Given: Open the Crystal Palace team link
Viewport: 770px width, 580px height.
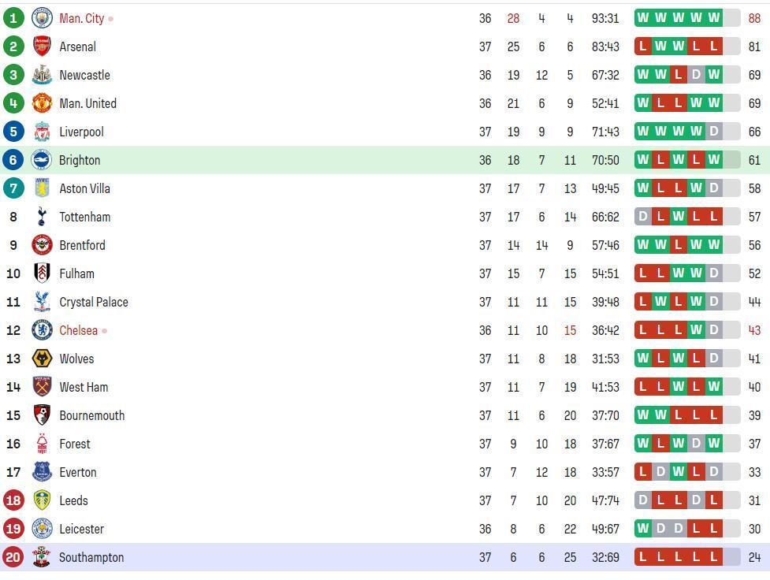Looking at the screenshot, I should pos(93,302).
